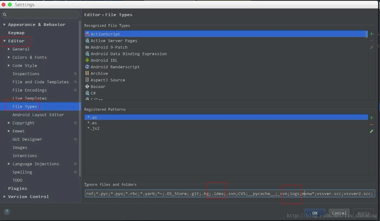
Task: Click the Ignore files and folders field
Action: pyautogui.click(x=230, y=194)
